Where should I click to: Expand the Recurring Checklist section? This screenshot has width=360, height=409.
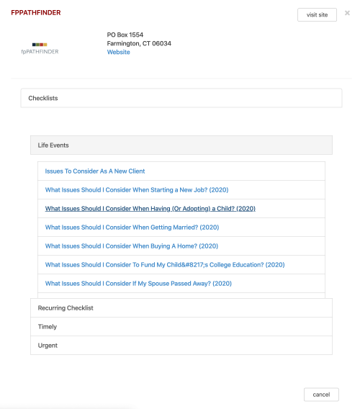[x=181, y=307]
